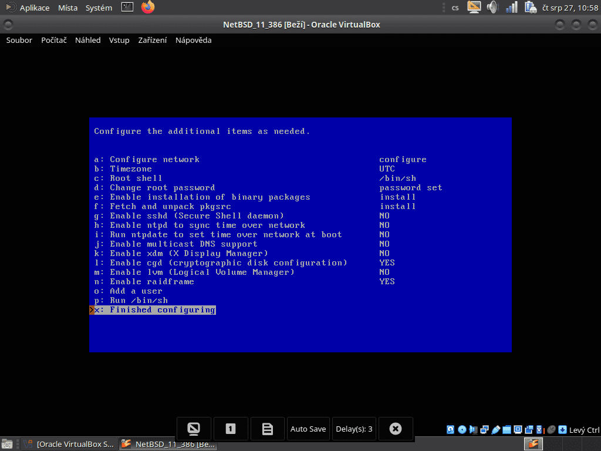Image resolution: width=601 pixels, height=451 pixels.
Task: Click the '/bin/sh' root shell value
Action: pyautogui.click(x=397, y=179)
